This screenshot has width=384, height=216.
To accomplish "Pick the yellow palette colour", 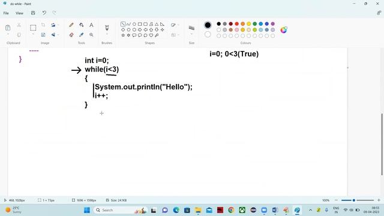I will (249, 24).
